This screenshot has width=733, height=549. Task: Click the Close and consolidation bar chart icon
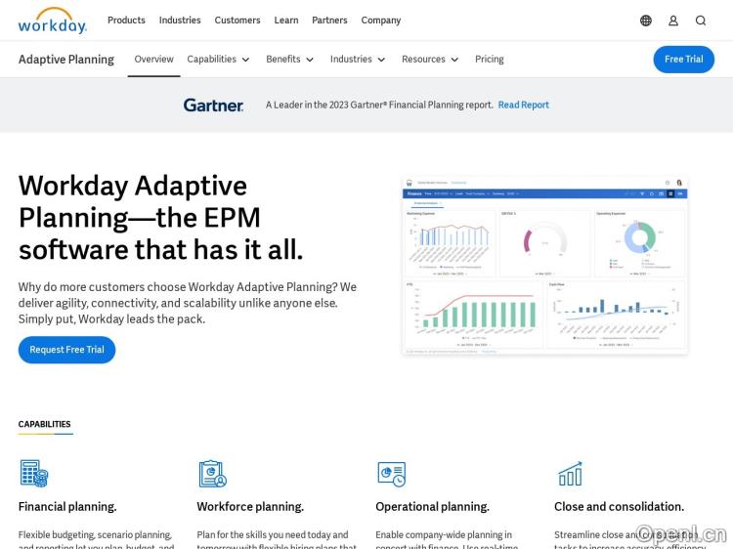point(571,474)
